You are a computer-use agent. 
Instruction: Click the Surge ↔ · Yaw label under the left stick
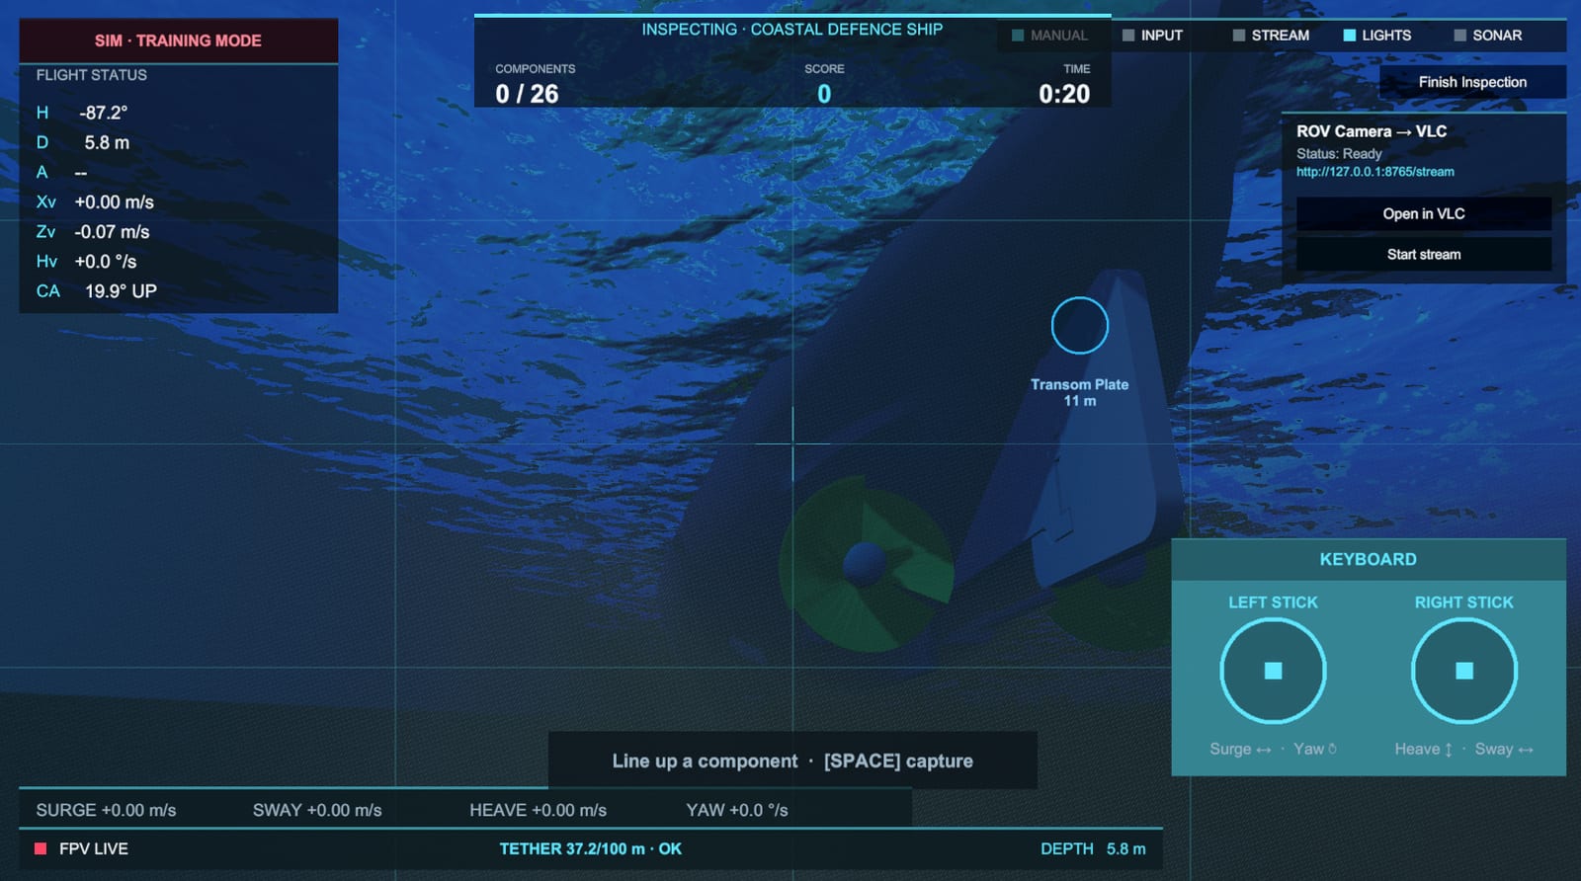[1273, 749]
